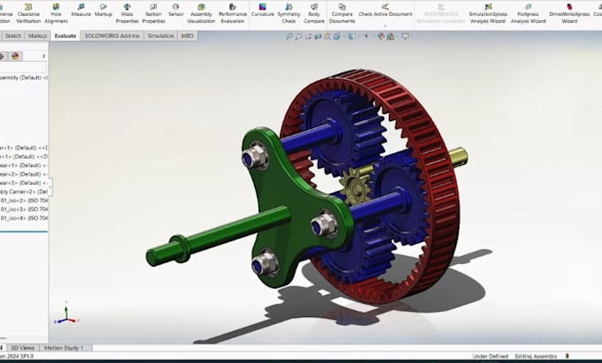
Task: Open Mass Properties
Action: [127, 14]
